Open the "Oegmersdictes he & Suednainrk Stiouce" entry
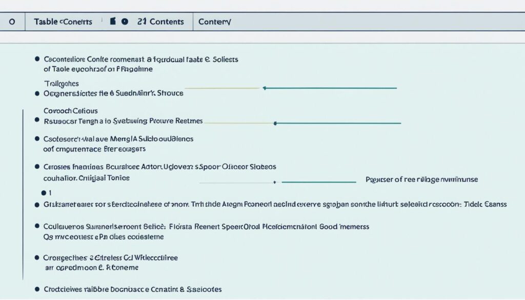Screen dimensions: 525x300 [x=113, y=94]
